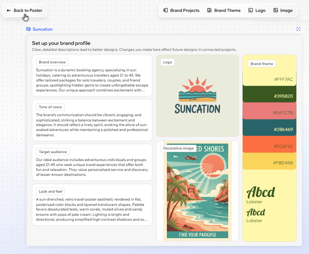Click the 'Set up your brand profile' heading

(61, 43)
